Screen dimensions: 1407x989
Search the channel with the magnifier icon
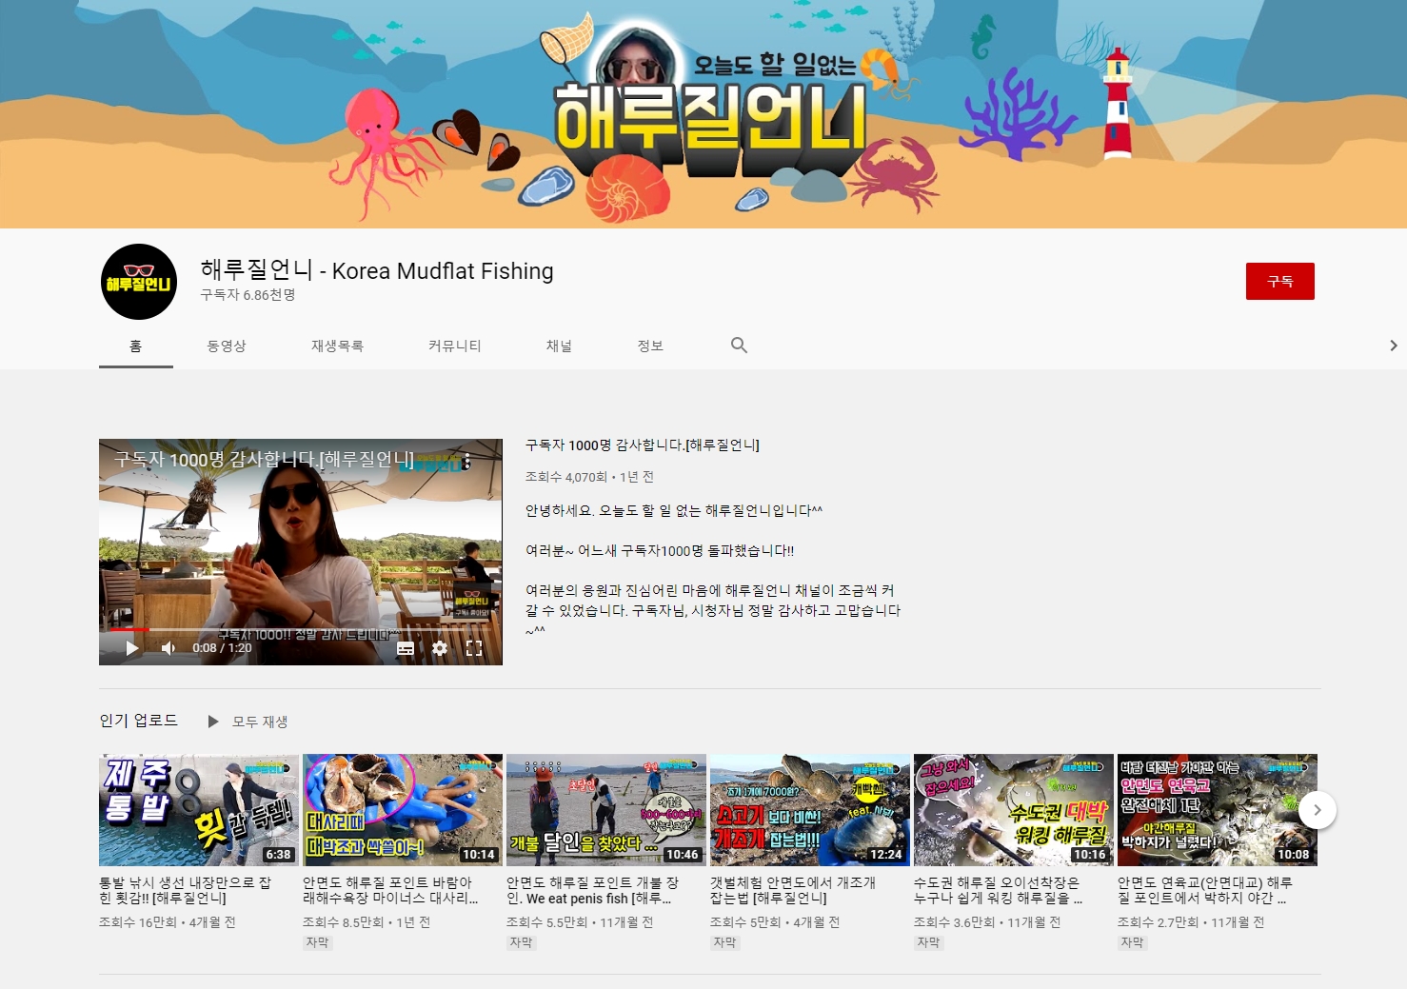coord(739,346)
